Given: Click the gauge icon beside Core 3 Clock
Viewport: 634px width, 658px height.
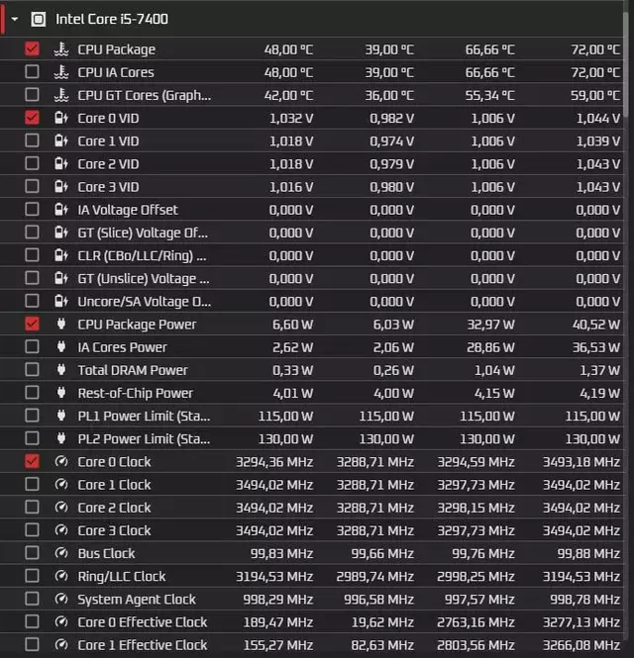Looking at the screenshot, I should 61,530.
